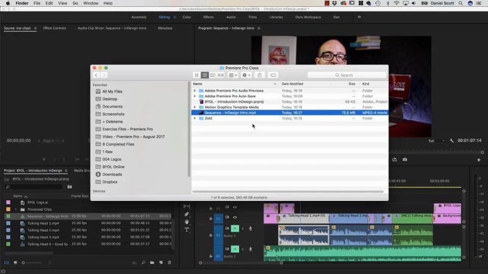Select the Slip tool above the Pen tool
This screenshot has height=274, width=488.
click(187, 206)
